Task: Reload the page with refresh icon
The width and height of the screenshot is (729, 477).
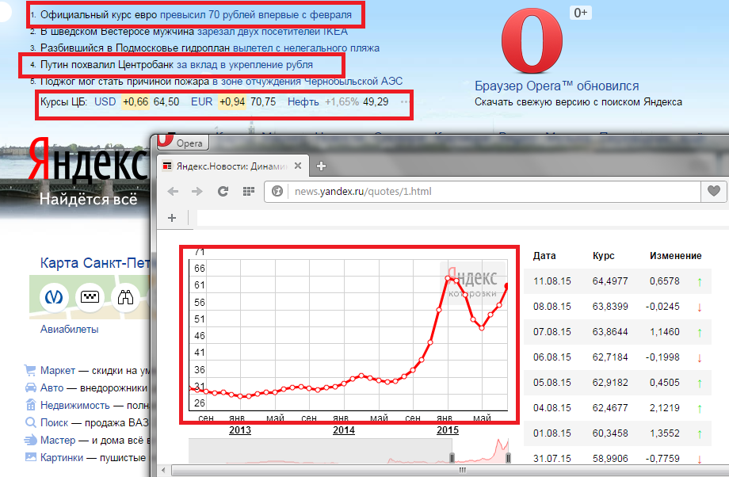Action: [223, 192]
